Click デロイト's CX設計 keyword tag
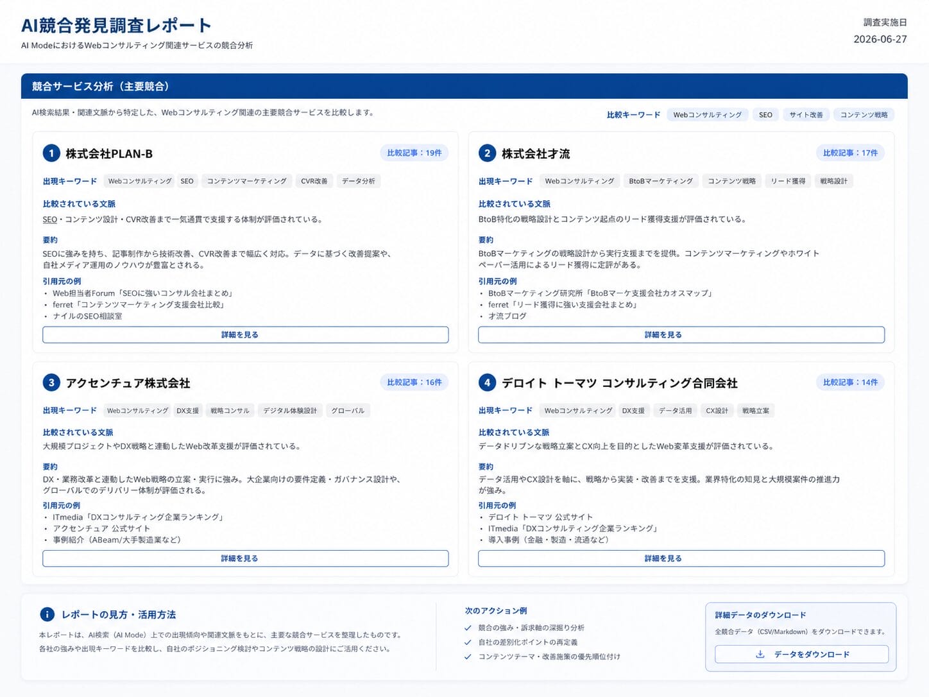 (x=717, y=411)
